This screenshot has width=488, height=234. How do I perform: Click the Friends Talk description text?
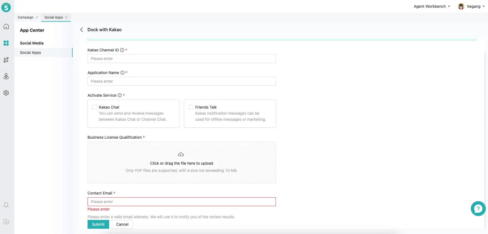[230, 116]
